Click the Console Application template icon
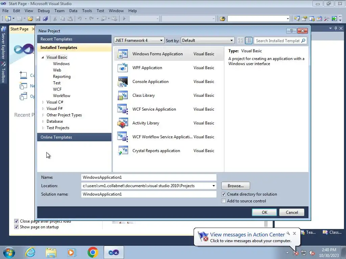 [x=123, y=82]
